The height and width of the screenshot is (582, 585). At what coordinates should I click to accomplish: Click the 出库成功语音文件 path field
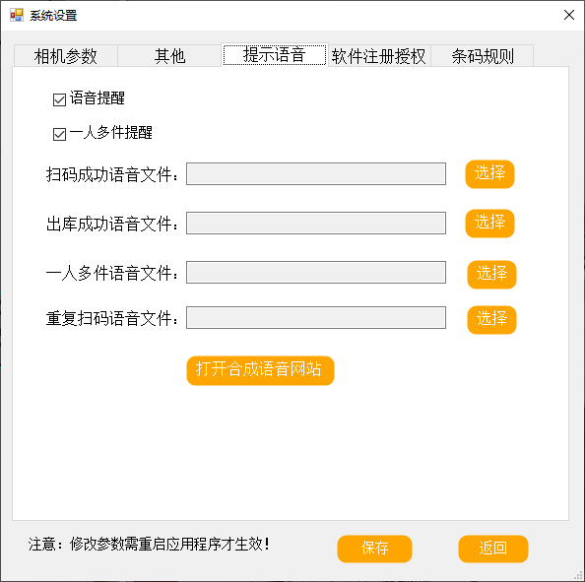[316, 223]
